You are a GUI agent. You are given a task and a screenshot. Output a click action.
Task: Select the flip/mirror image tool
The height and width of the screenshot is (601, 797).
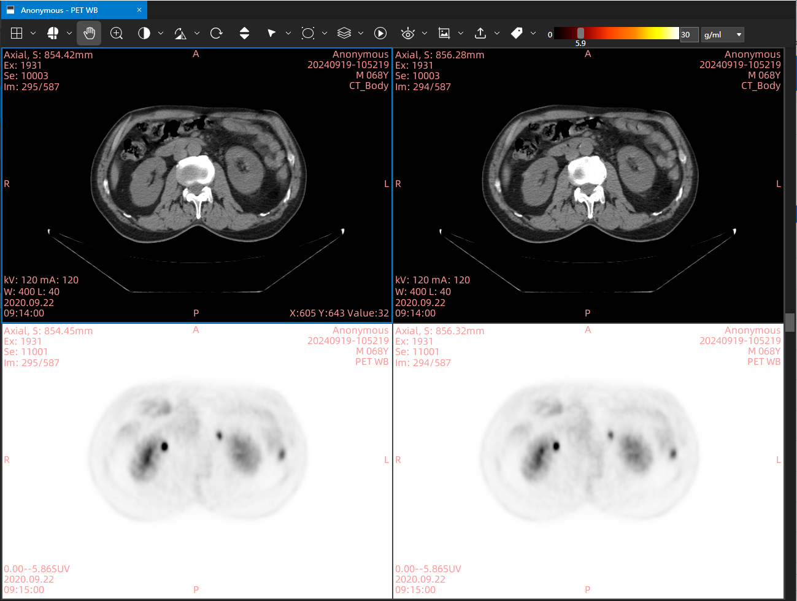tap(180, 33)
